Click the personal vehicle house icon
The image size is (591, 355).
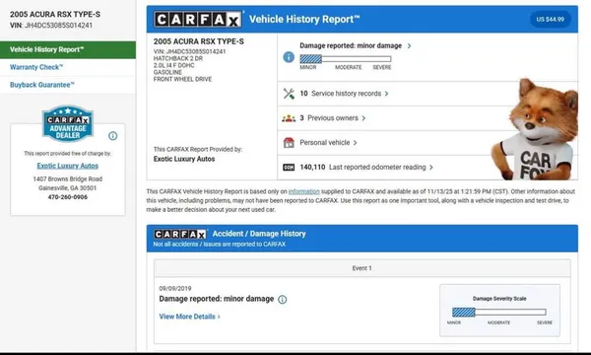pyautogui.click(x=289, y=143)
